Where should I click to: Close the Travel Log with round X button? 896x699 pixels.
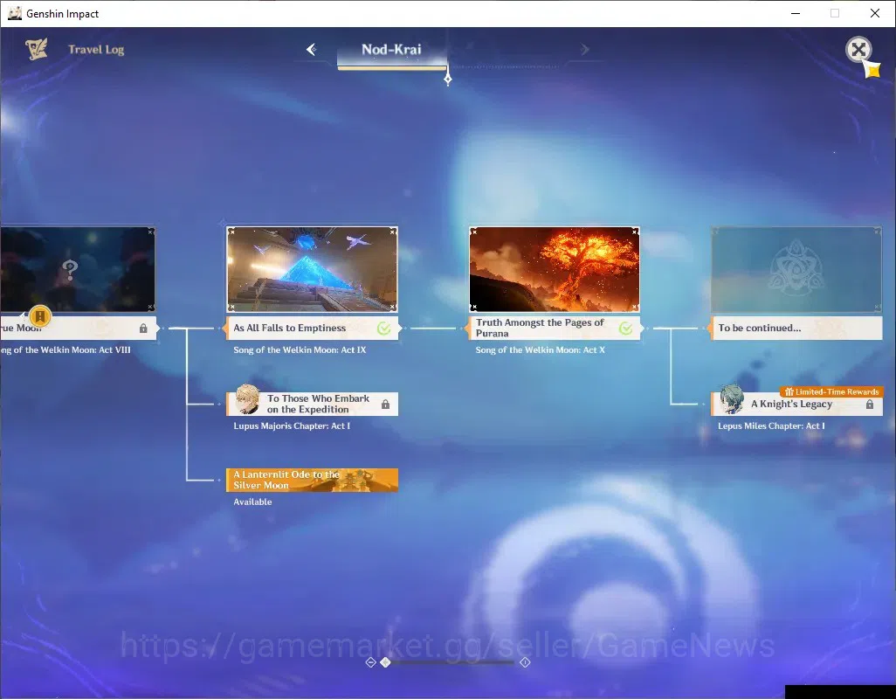point(858,50)
